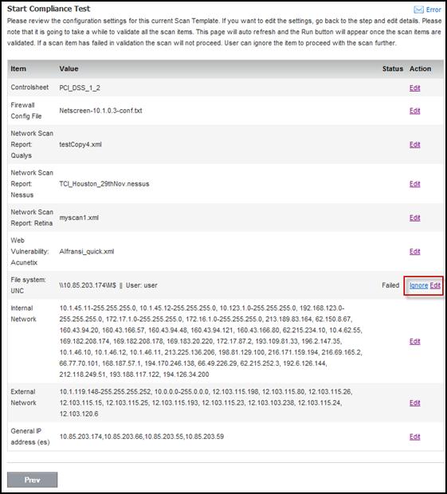Click the Action column header

click(420, 69)
